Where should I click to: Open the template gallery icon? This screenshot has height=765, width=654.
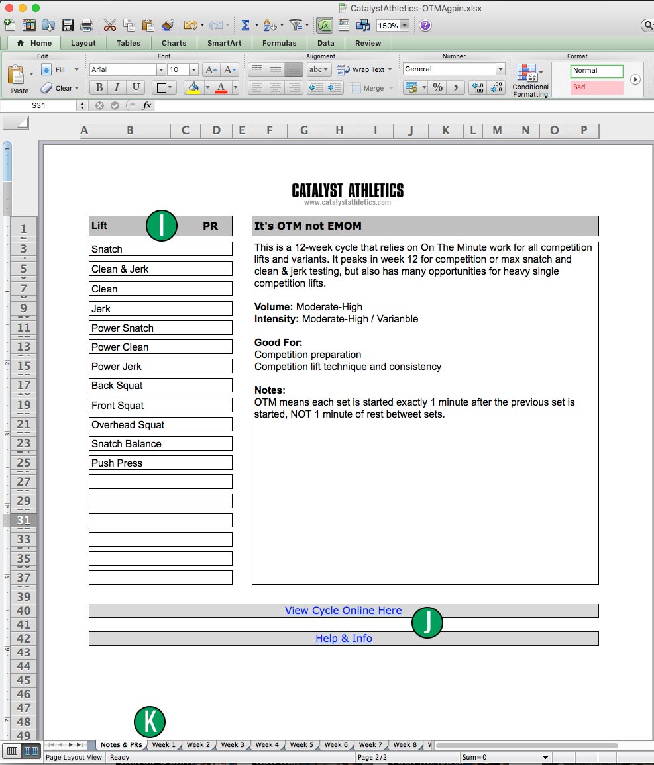(28, 25)
